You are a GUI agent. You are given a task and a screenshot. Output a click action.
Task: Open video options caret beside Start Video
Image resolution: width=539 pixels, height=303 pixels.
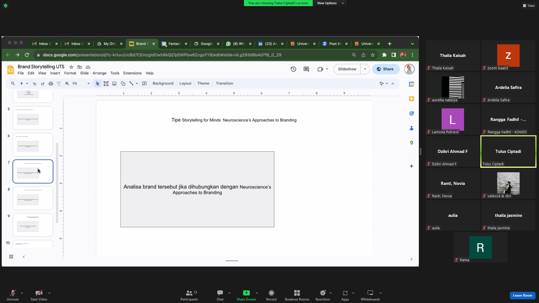pyautogui.click(x=49, y=293)
